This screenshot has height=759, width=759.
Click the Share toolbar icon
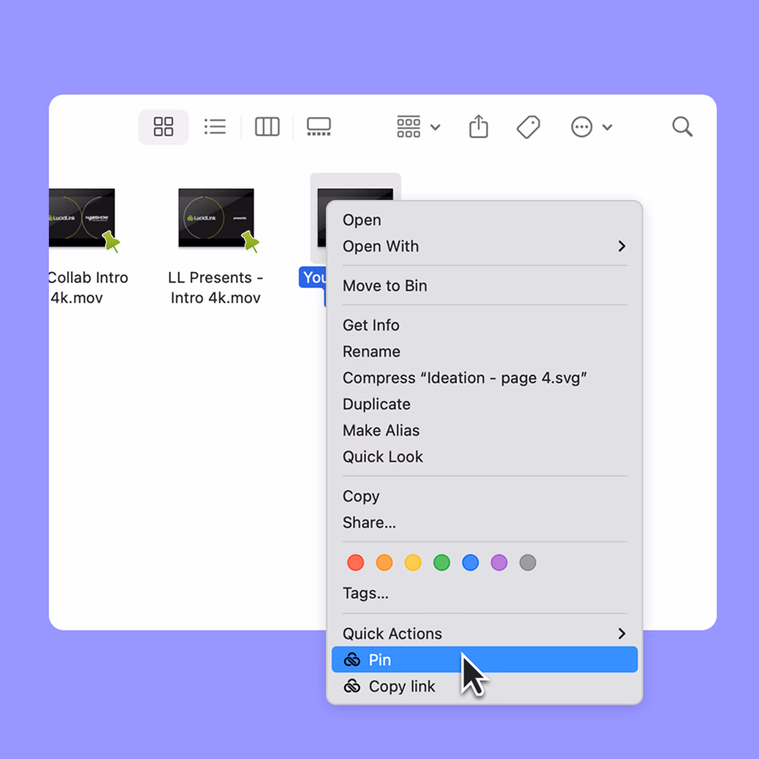tap(479, 126)
